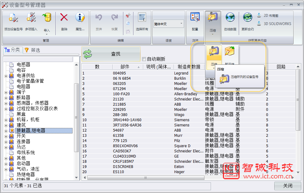Click the 解压缩 (decompress) icon in dropdown

pos(230,52)
